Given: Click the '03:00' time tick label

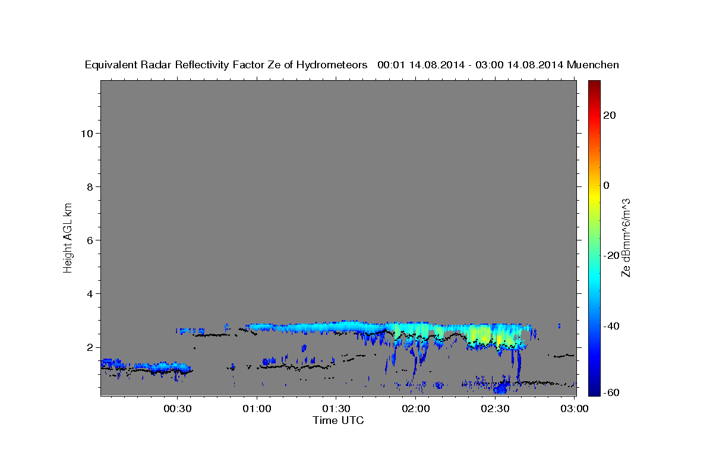Looking at the screenshot, I should coord(575,408).
